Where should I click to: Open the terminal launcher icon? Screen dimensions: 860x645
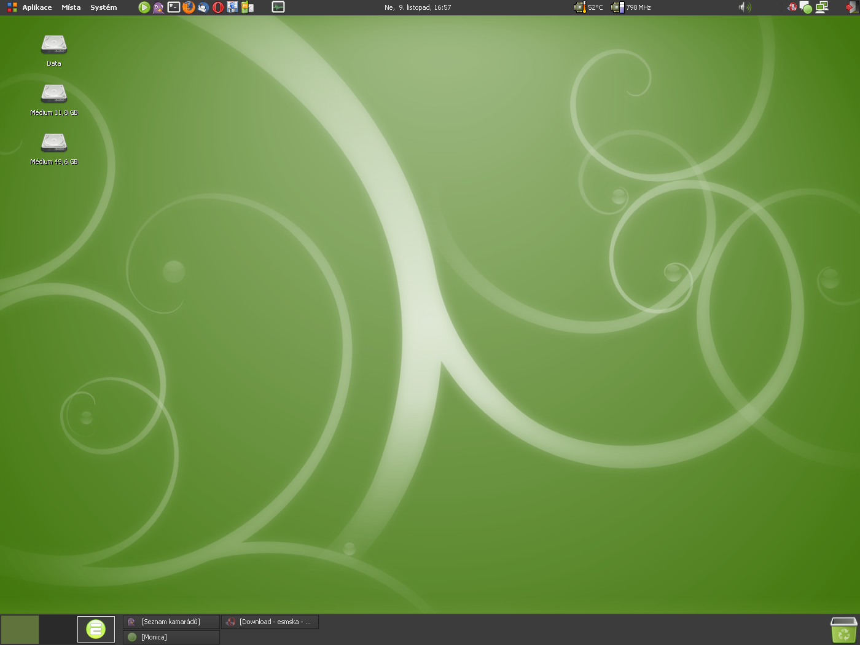[x=174, y=7]
